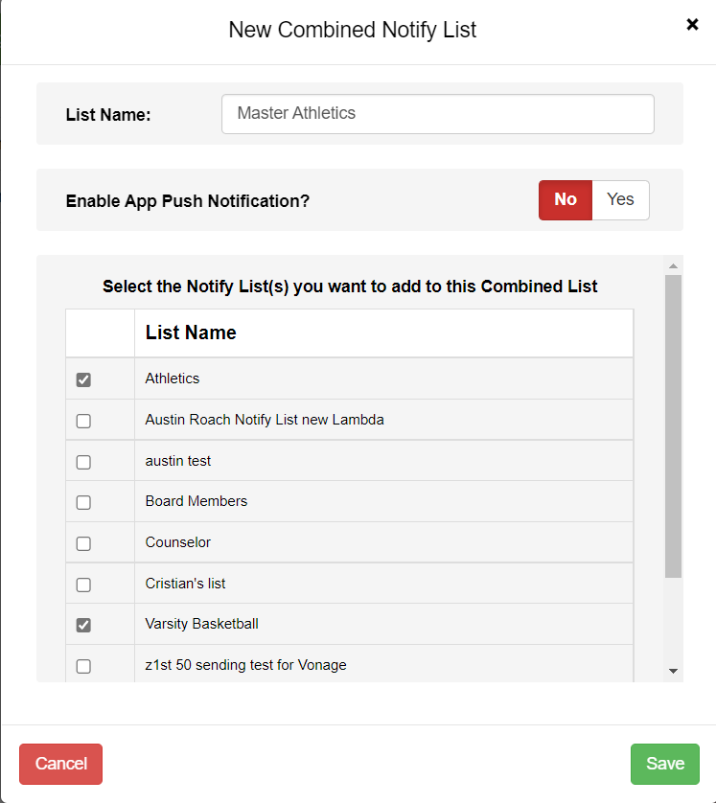Check the Austin Roach Notify List checkbox
Screen dimensions: 716x803
click(x=83, y=421)
